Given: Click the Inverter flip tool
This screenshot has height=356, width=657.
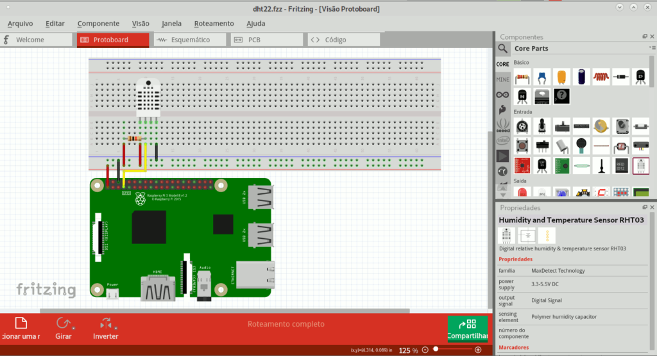Looking at the screenshot, I should coord(106,328).
